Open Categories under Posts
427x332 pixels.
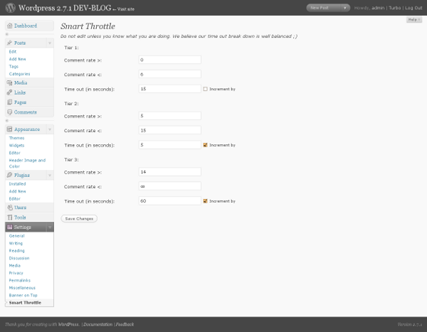19,74
